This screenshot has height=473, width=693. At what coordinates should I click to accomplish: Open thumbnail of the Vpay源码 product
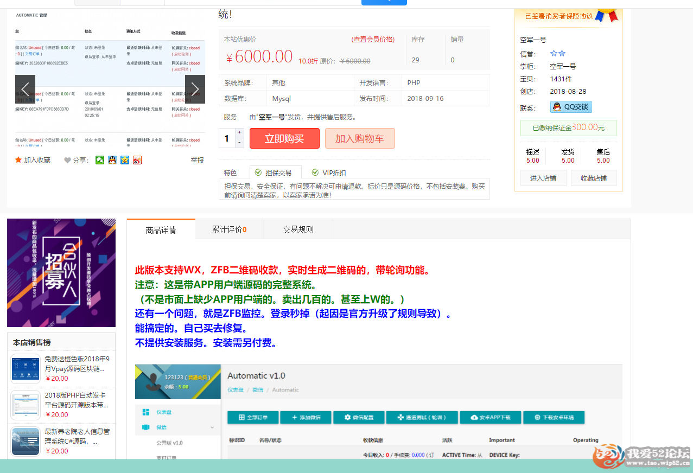pyautogui.click(x=26, y=369)
